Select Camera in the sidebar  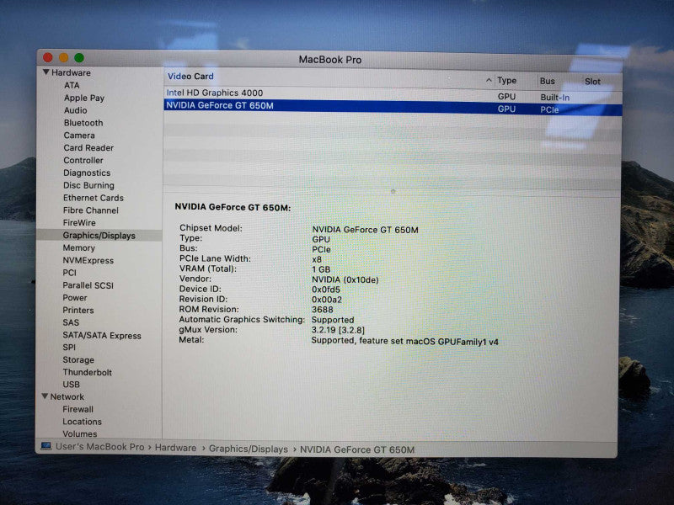tap(79, 135)
